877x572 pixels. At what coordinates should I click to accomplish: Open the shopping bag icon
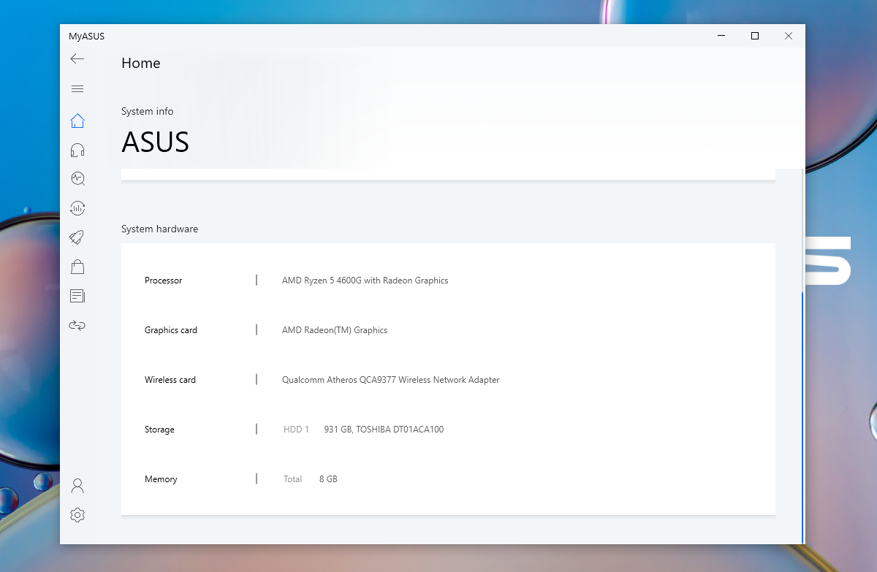point(77,267)
